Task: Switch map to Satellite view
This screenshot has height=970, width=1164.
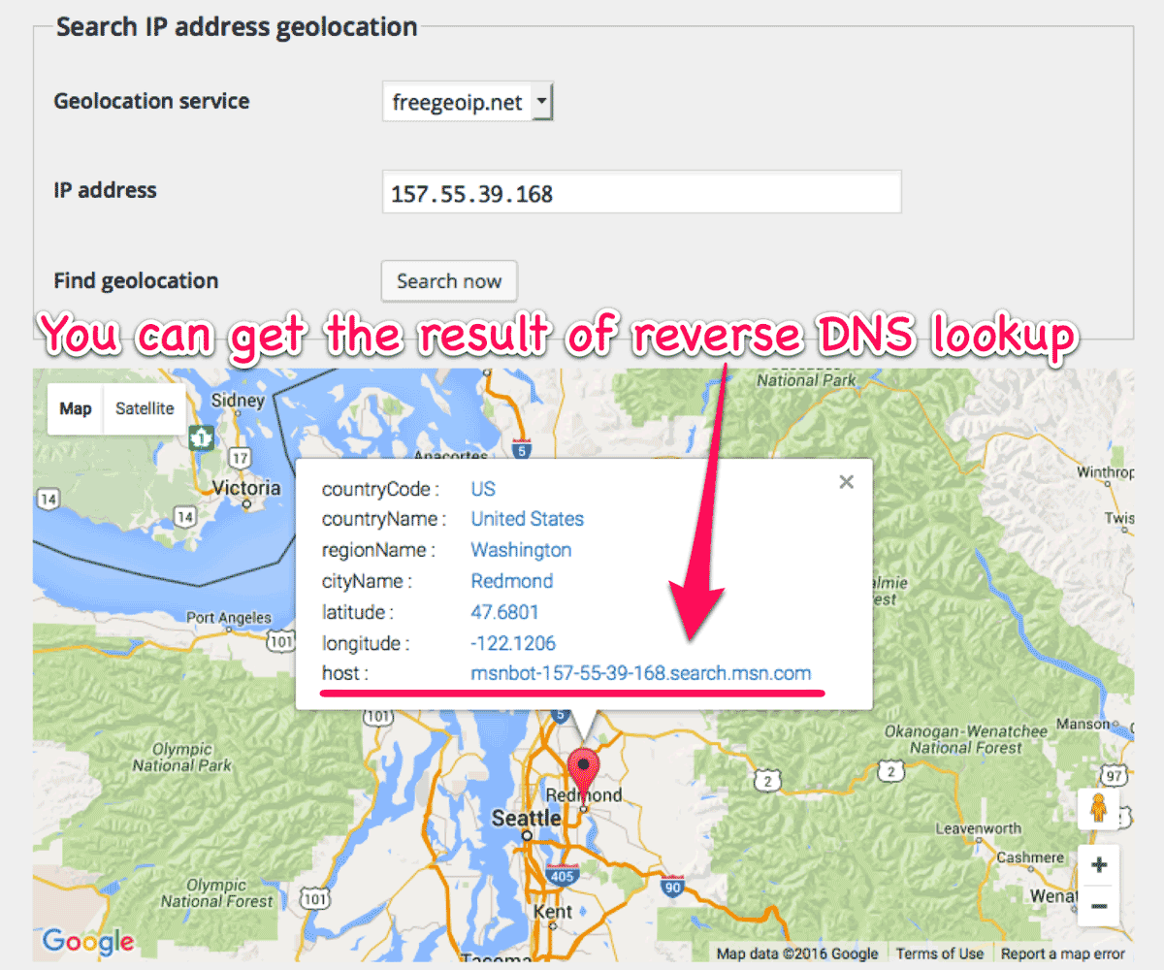Action: [145, 408]
